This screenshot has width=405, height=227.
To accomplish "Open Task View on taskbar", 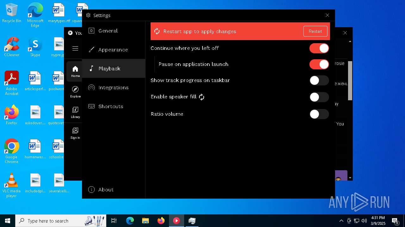I will pos(114,221).
